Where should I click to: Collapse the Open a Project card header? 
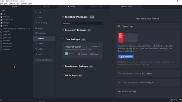point(148,26)
